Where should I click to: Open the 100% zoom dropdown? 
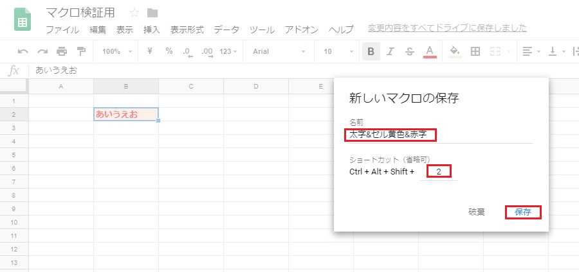pos(117,51)
